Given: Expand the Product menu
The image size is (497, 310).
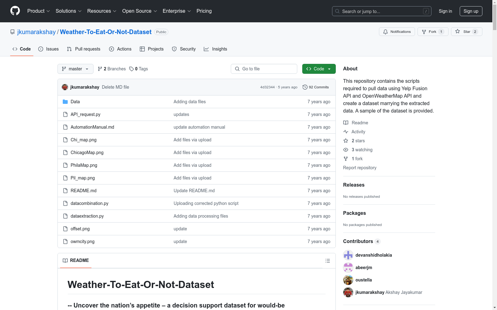Looking at the screenshot, I should point(39,11).
